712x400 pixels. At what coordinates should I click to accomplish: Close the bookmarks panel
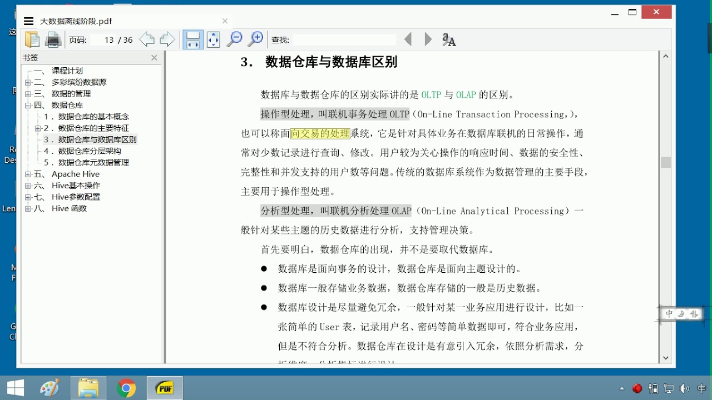154,58
